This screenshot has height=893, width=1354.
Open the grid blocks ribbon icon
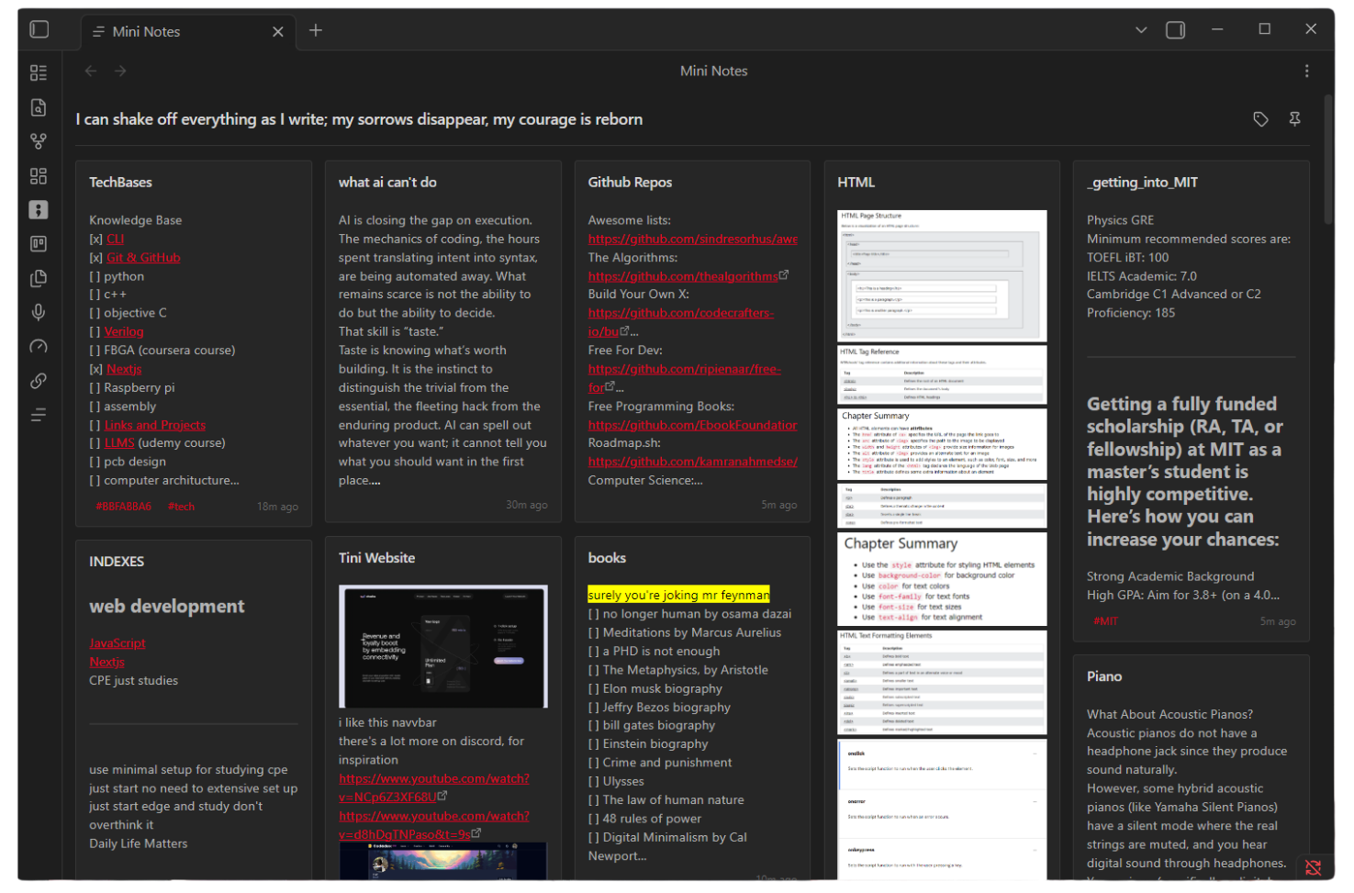point(39,175)
